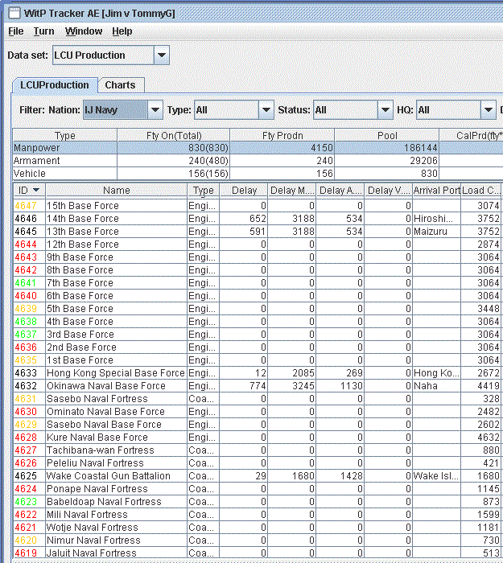Open the Window menu
Screen dimensions: 503x563
tap(84, 31)
